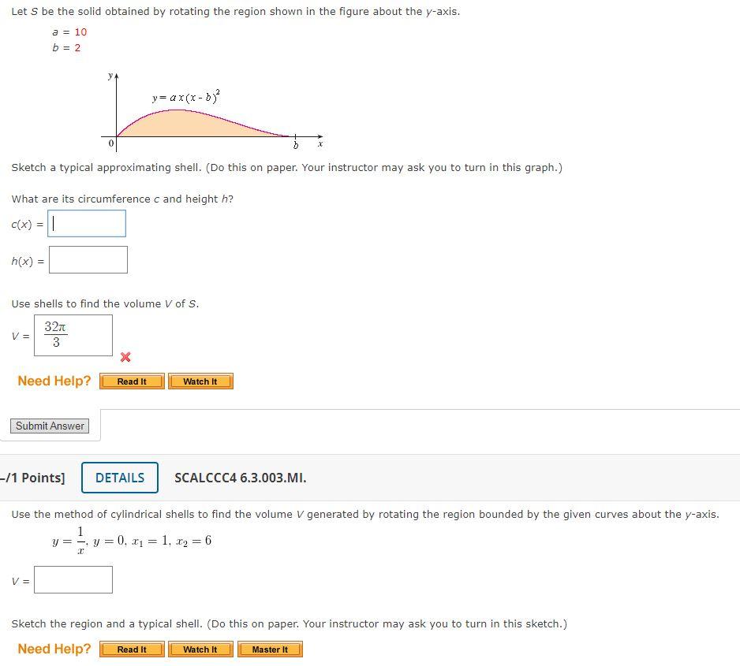The width and height of the screenshot is (740, 666).
Task: Open the Watch It video tutorial
Action: tap(200, 381)
